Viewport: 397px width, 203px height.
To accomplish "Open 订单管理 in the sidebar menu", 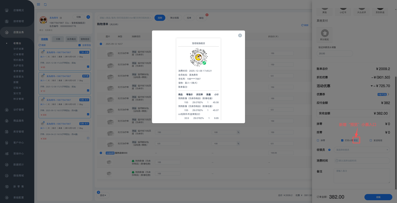I will click(18, 54).
